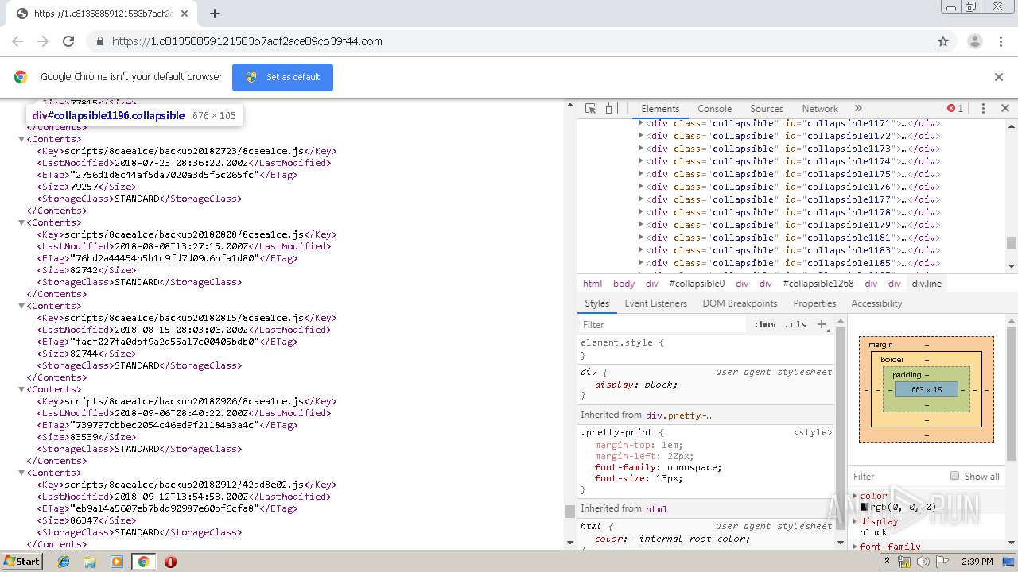Click the volume icon in system tray
Image resolution: width=1018 pixels, height=572 pixels.
coord(923,562)
